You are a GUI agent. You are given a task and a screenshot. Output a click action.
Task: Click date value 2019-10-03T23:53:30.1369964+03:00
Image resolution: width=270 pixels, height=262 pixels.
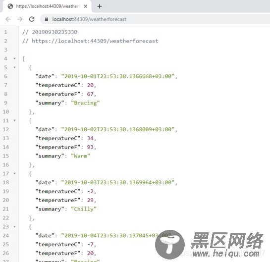[x=118, y=182]
